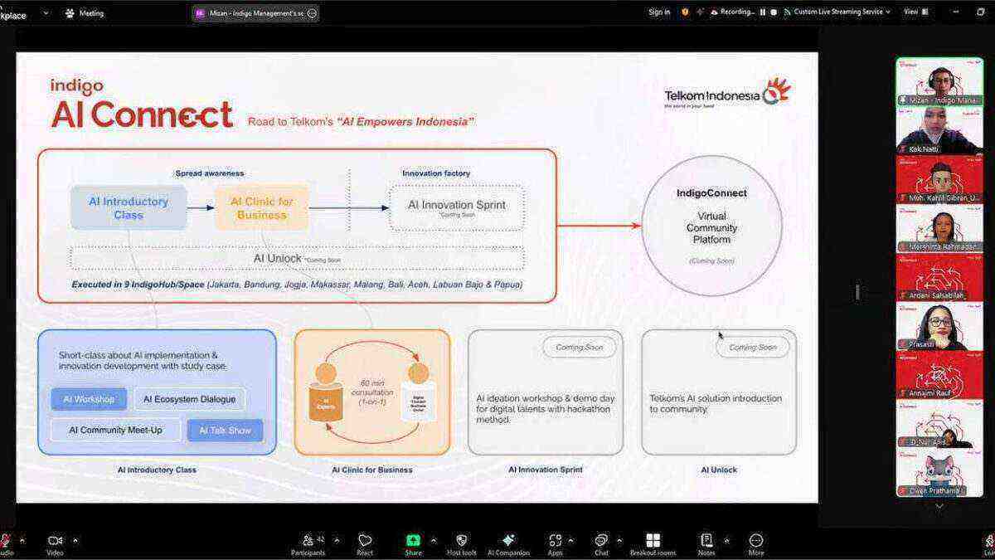995x560 pixels.
Task: Select Ardani Salsabilah's video thumbnail
Action: (939, 277)
